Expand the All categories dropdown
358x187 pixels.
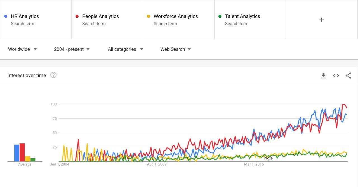126,49
